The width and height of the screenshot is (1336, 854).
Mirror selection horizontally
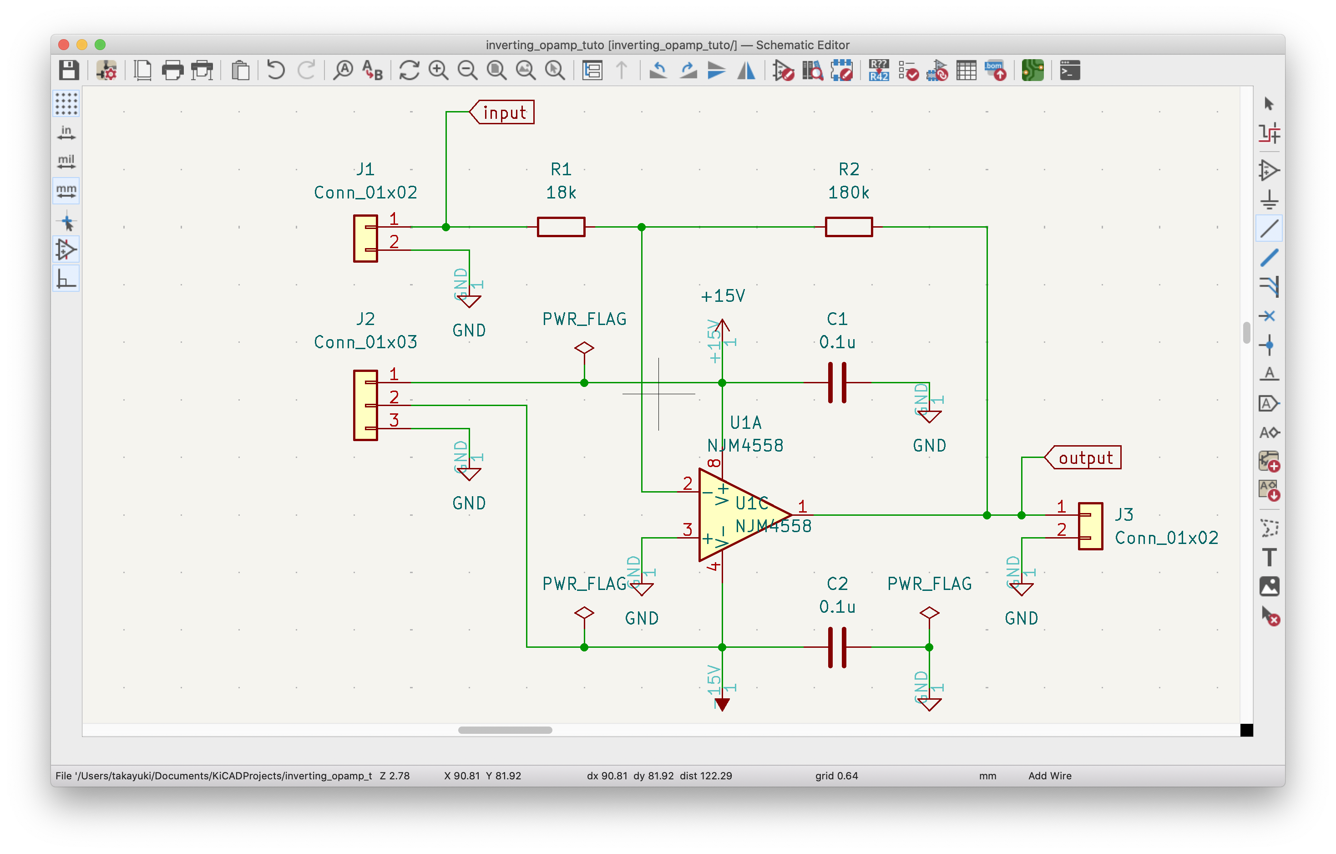pos(746,71)
